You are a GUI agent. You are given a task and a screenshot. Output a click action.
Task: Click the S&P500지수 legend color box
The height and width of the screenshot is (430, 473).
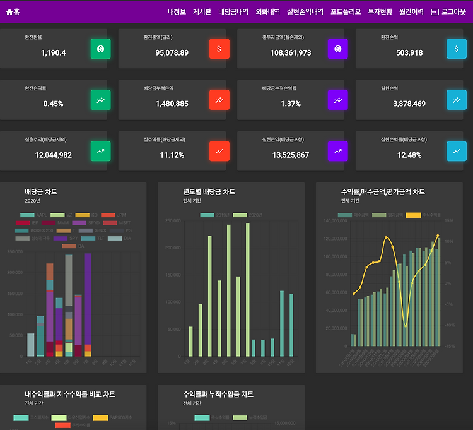tap(100, 417)
